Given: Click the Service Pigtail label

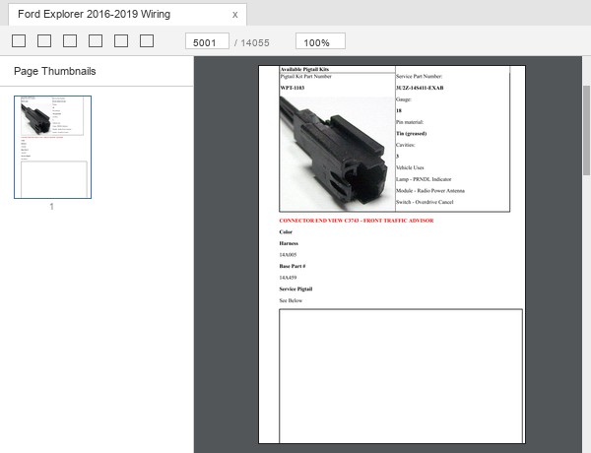Looking at the screenshot, I should pyautogui.click(x=295, y=290).
